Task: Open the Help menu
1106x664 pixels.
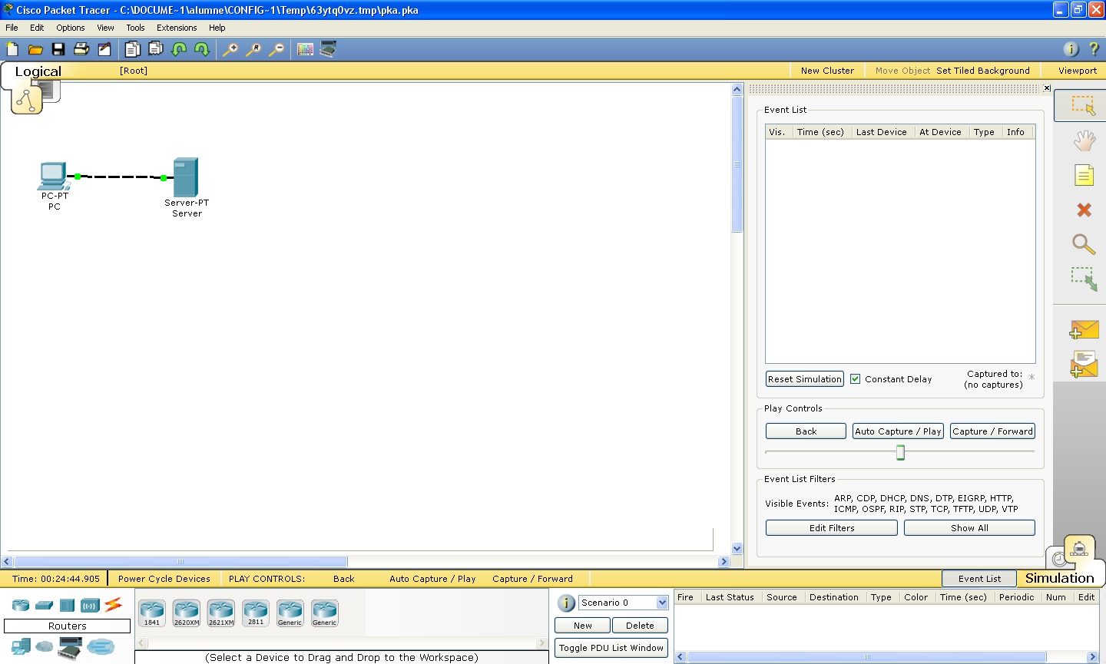Action: point(217,28)
